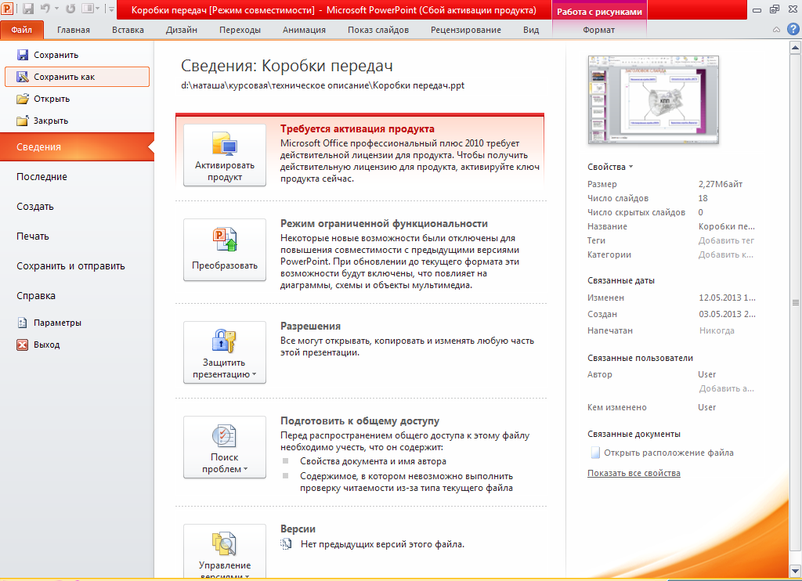The image size is (802, 581).
Task: Switch to the Показ слайдов tab
Action: [x=378, y=30]
